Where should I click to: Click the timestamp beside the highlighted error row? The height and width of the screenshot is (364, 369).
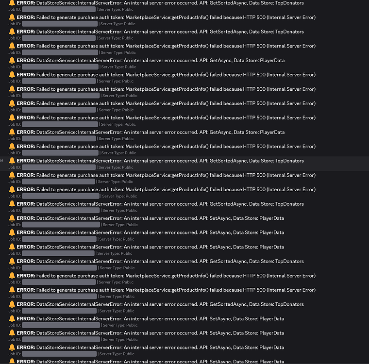[x=1, y=161]
